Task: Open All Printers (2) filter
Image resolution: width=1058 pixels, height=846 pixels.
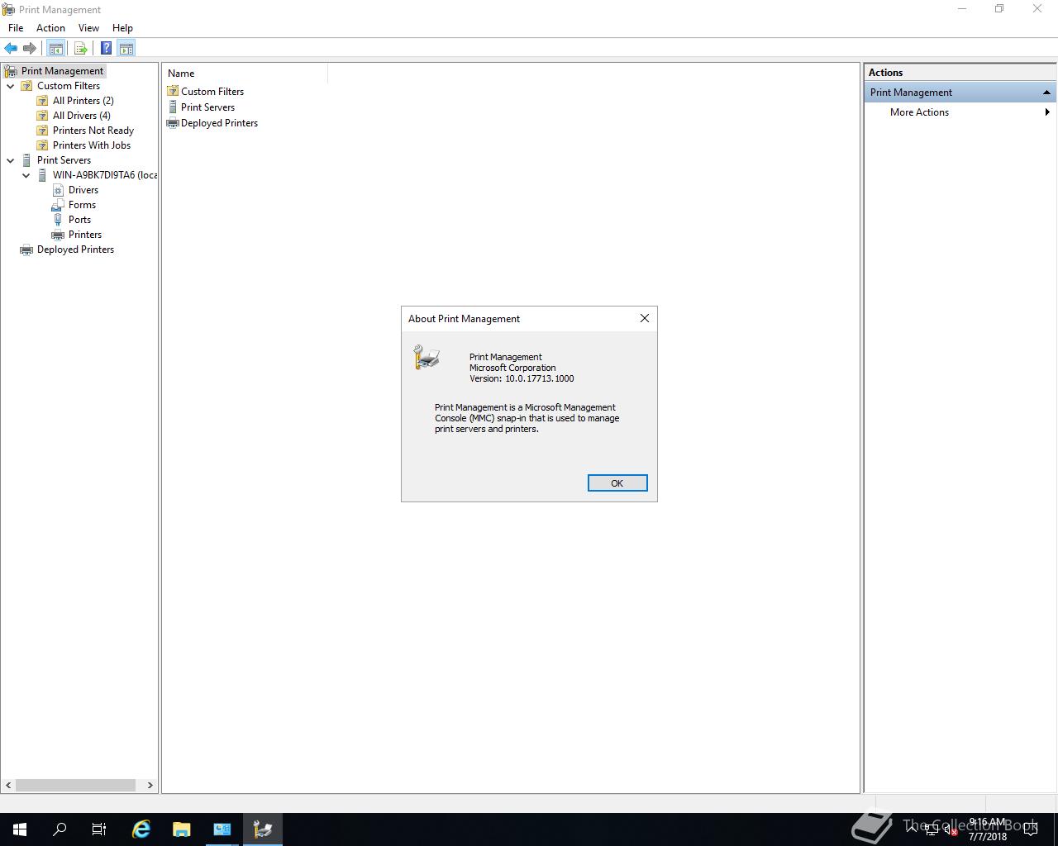Action: [83, 101]
